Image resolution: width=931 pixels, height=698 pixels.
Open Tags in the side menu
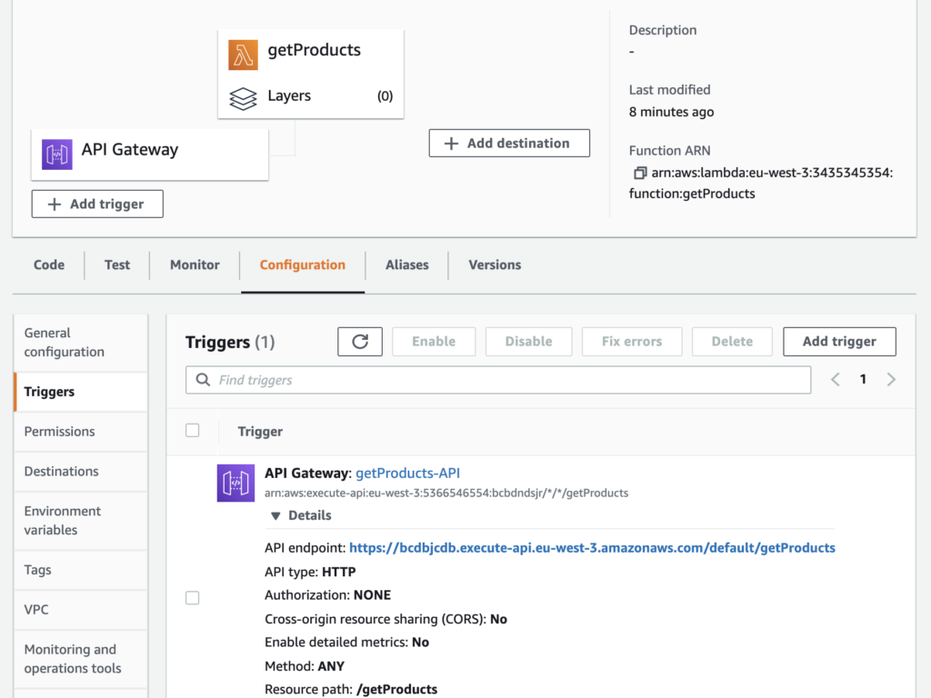81,570
